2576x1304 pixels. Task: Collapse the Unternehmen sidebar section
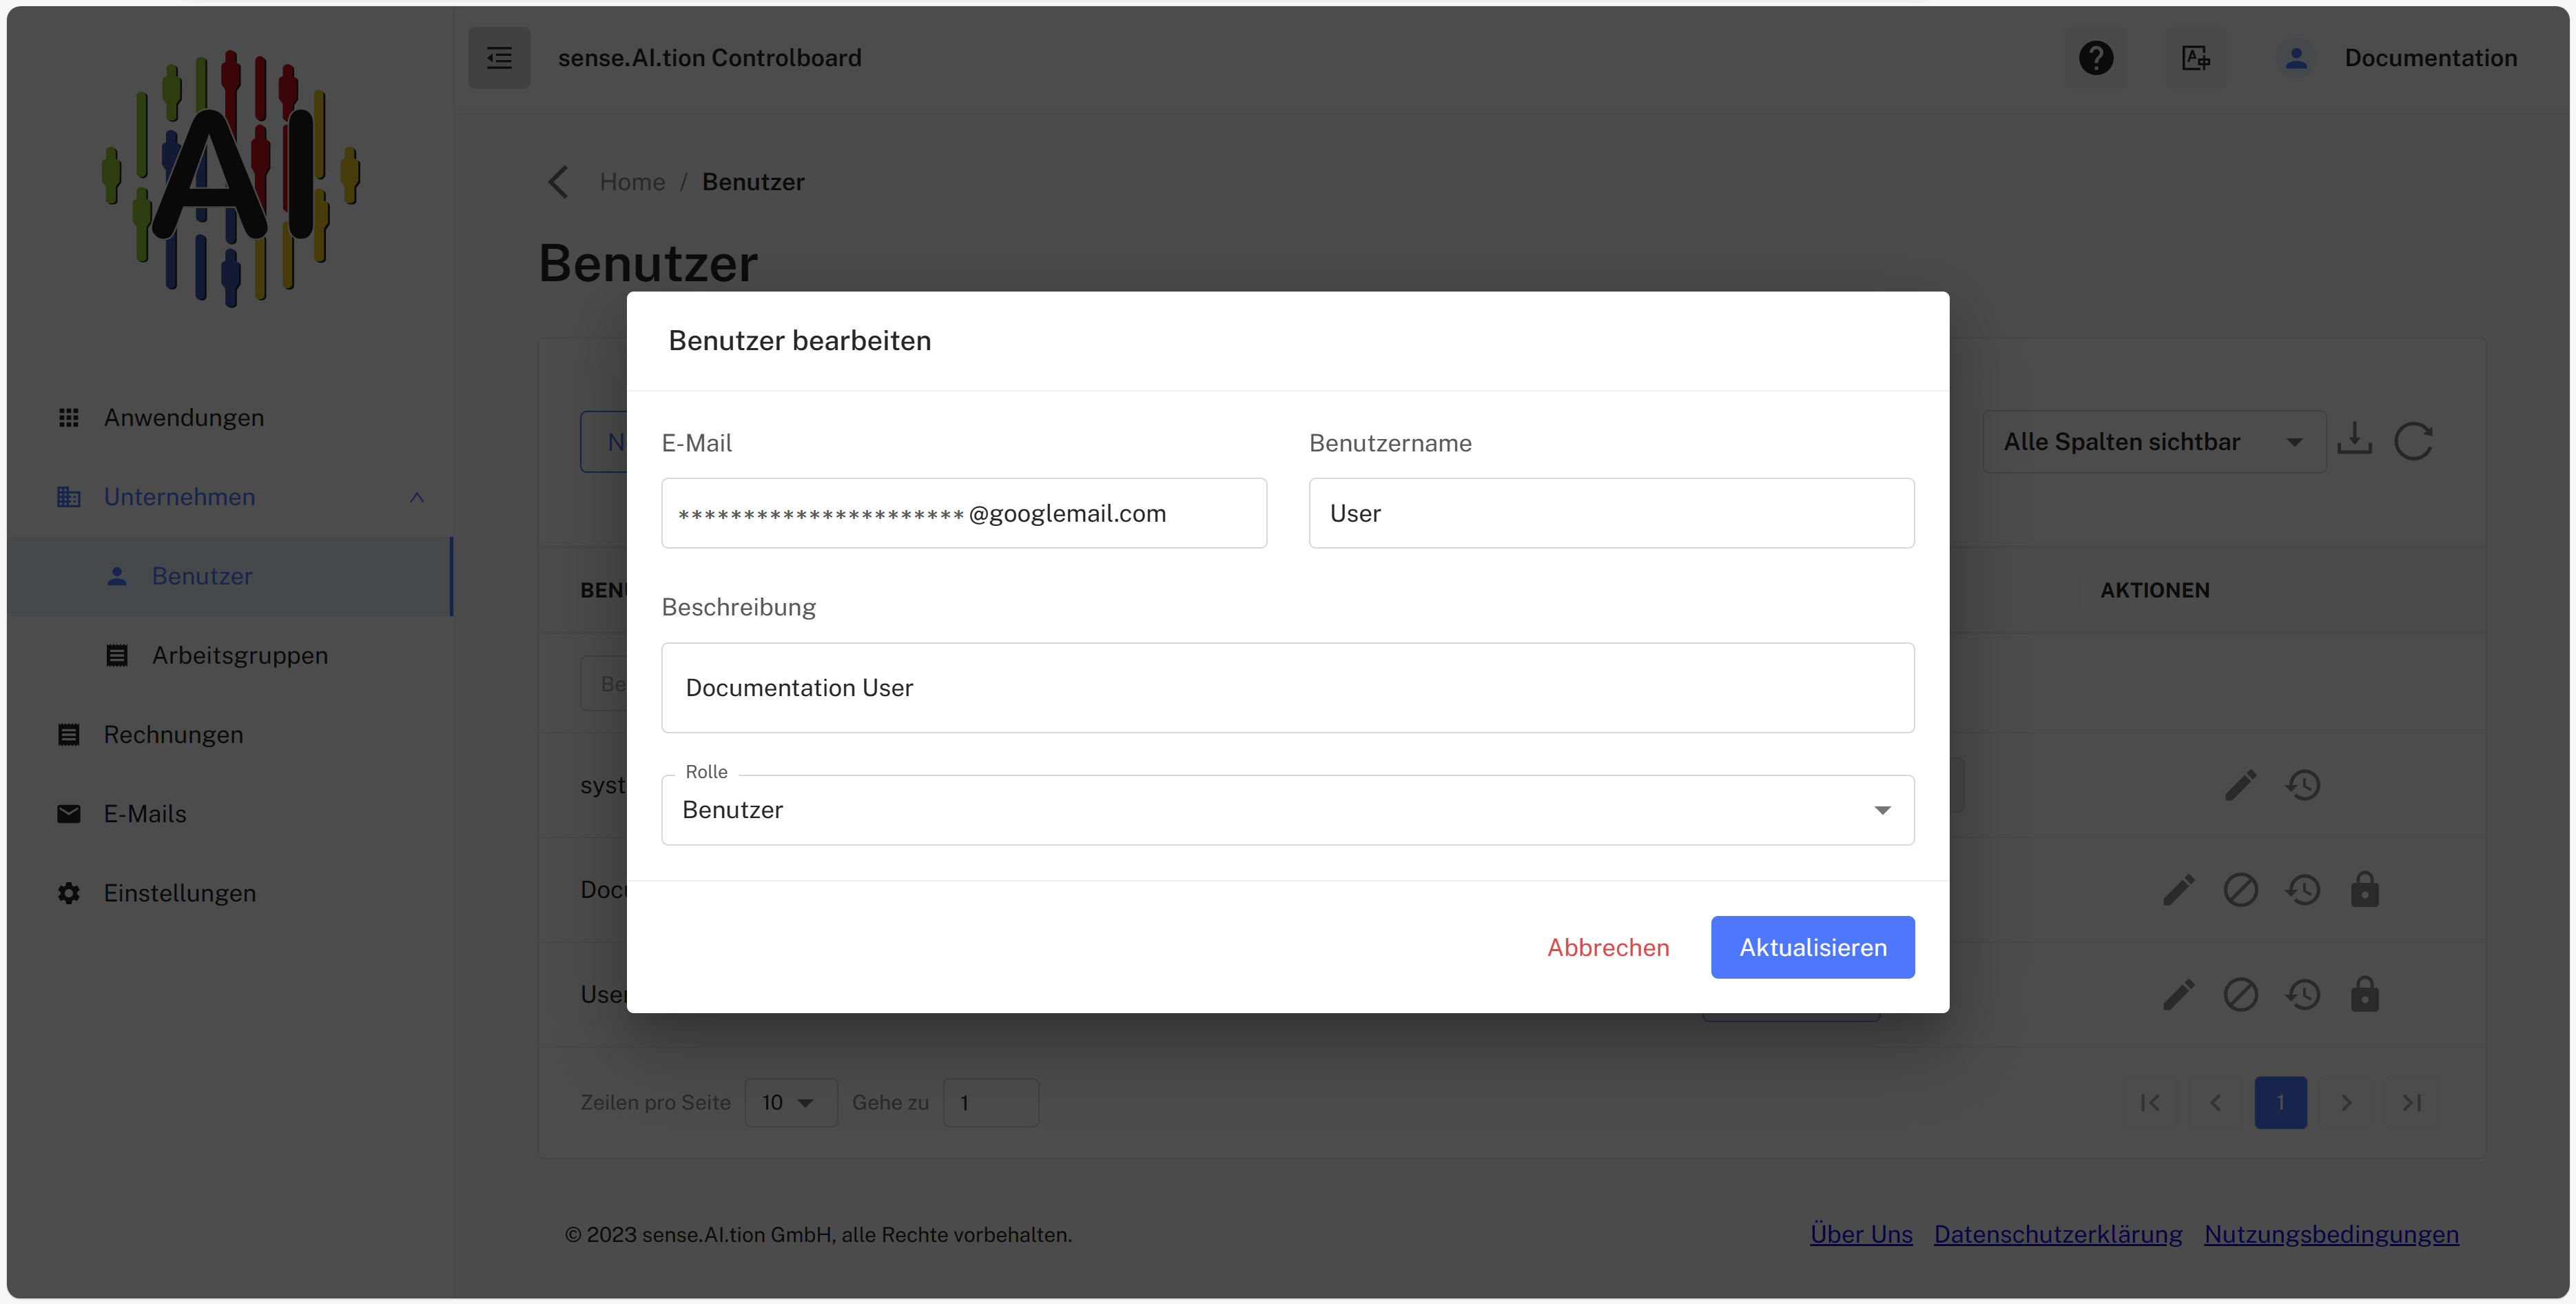point(417,497)
